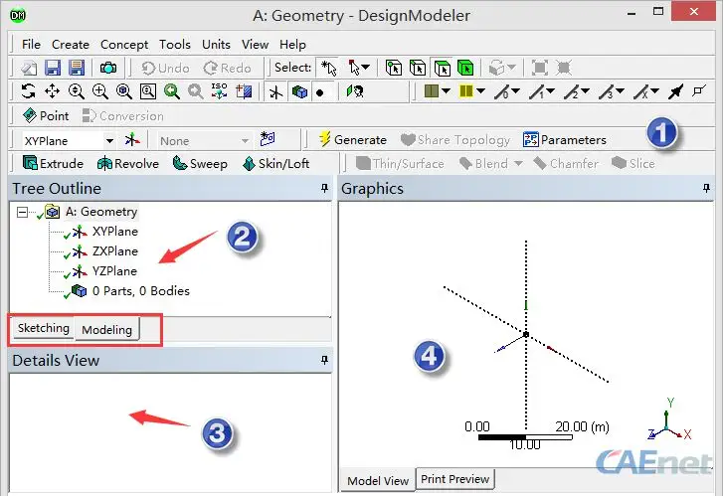
Task: Toggle the face selection filter
Action: [443, 69]
